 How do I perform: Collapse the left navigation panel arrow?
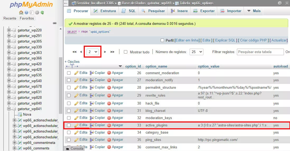(x=66, y=3)
